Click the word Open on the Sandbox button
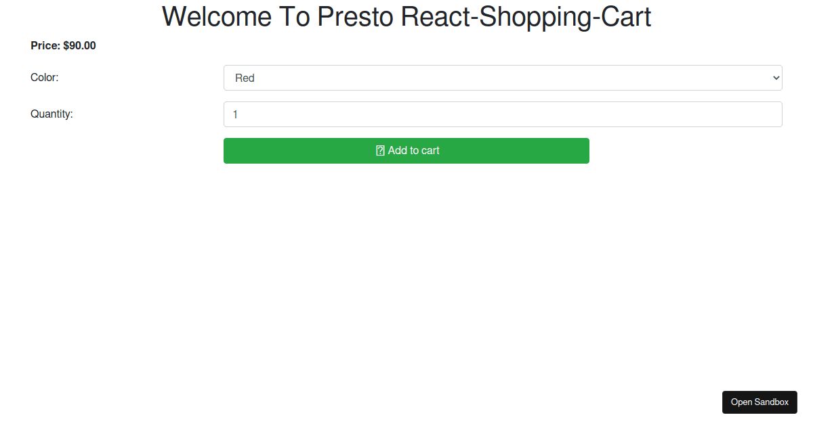Viewport: 813px width, 426px height. 741,402
